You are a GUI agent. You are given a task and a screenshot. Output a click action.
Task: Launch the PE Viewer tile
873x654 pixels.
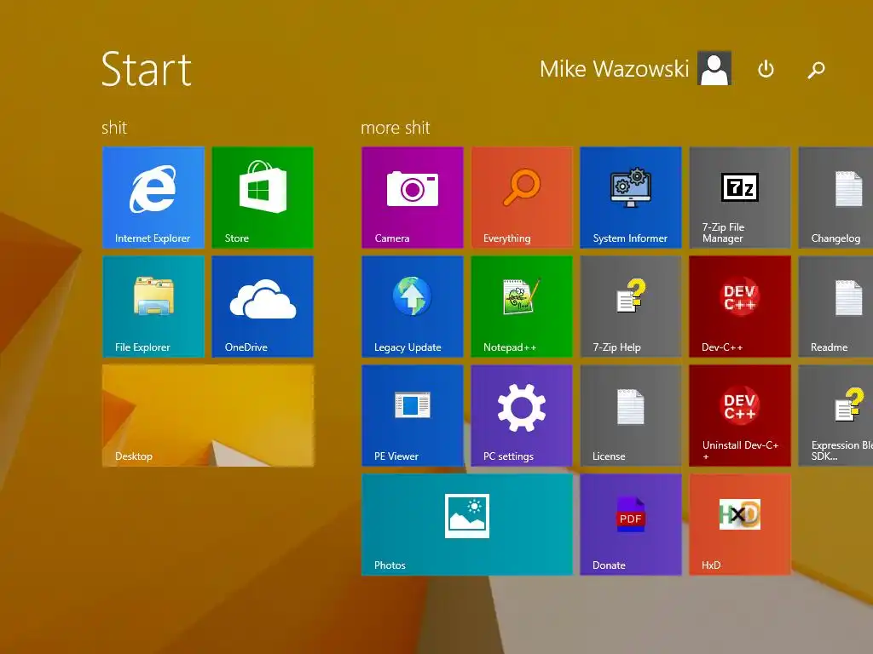click(412, 416)
